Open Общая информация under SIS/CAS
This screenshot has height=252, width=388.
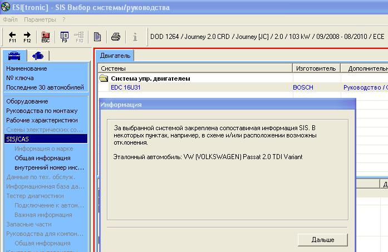tap(42, 158)
